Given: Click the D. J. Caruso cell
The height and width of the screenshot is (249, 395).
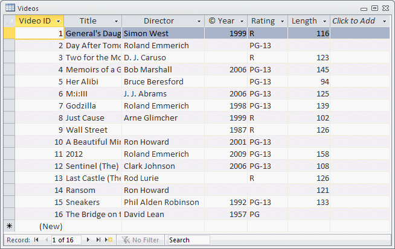Looking at the screenshot, I should click(163, 57).
